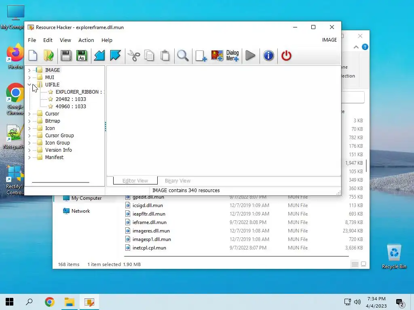Click the gray compile play icon
Image resolution: width=414 pixels, height=310 pixels.
[x=250, y=56]
